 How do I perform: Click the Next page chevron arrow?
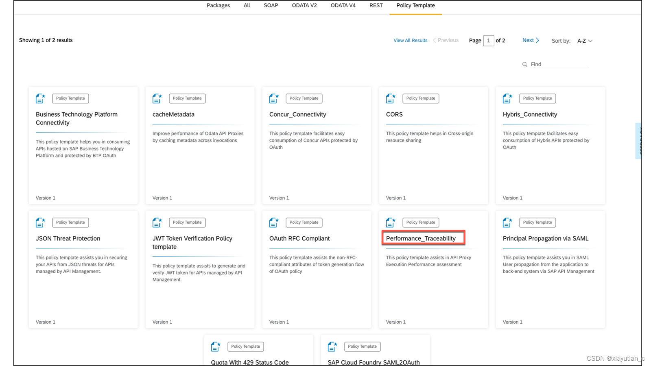537,40
